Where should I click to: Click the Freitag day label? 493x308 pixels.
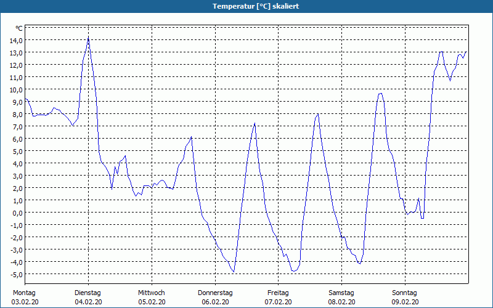pos(279,293)
